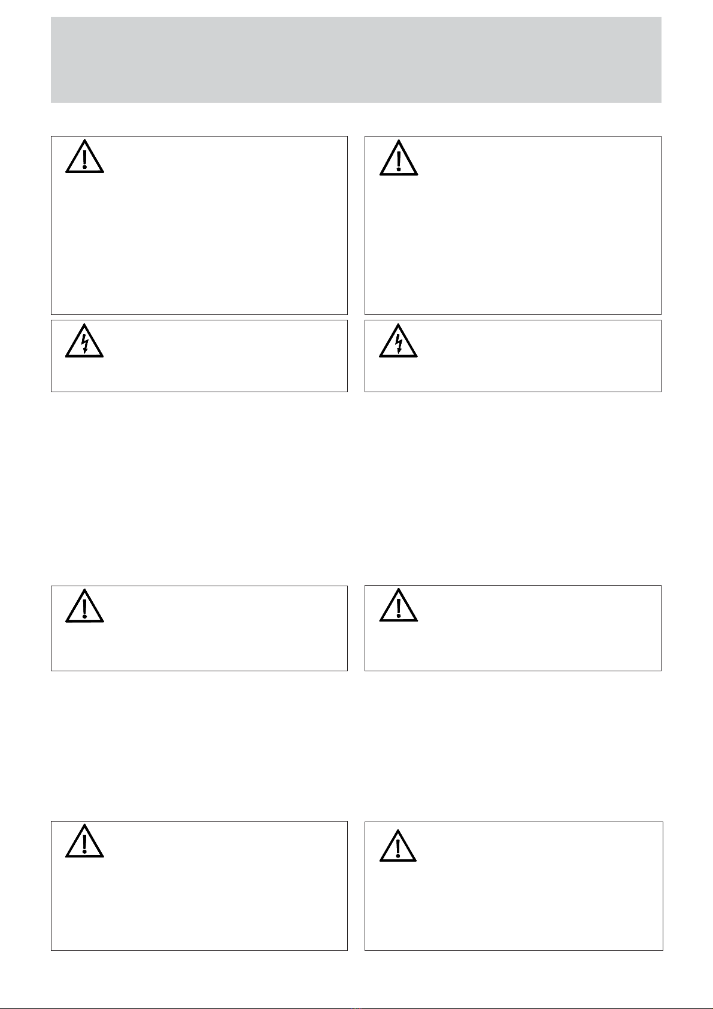Click the exclamation triangle in bottom-left box
The width and height of the screenshot is (713, 1009).
point(84,841)
